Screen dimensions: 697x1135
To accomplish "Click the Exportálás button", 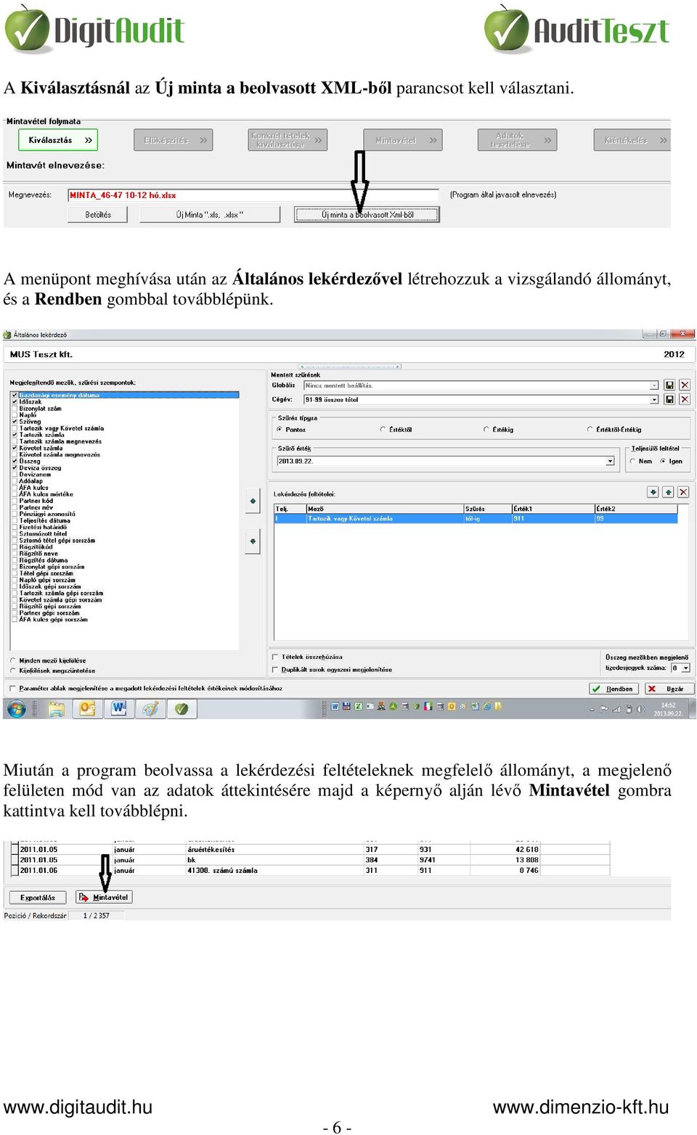I will (38, 898).
